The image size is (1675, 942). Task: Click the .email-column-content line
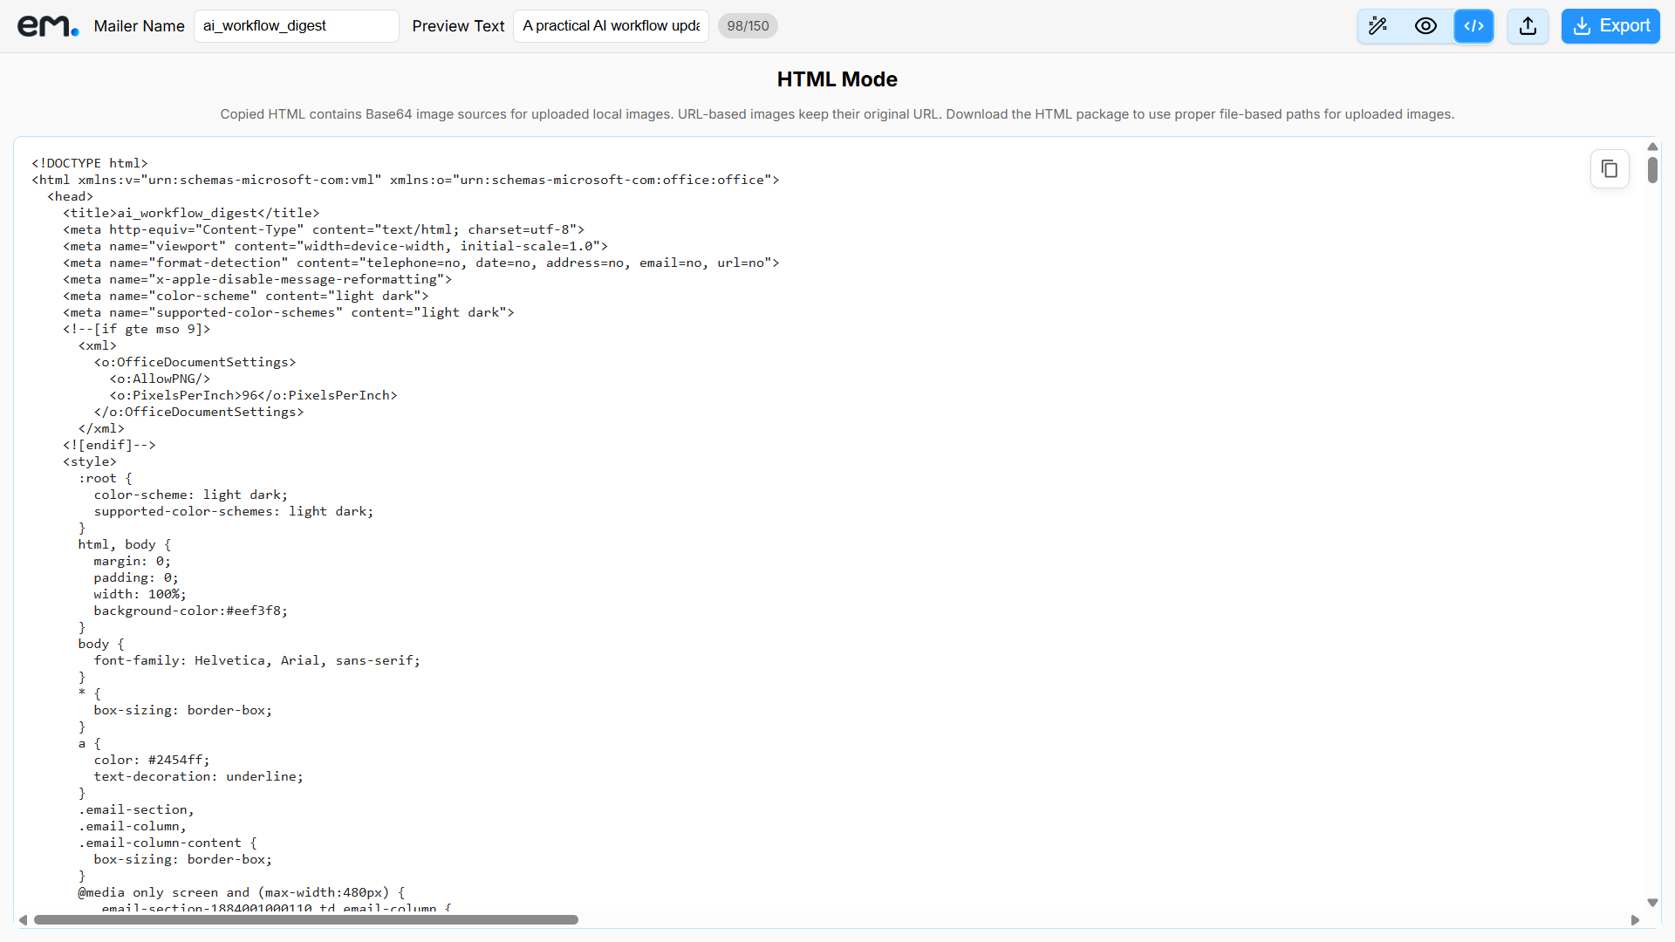pyautogui.click(x=167, y=843)
